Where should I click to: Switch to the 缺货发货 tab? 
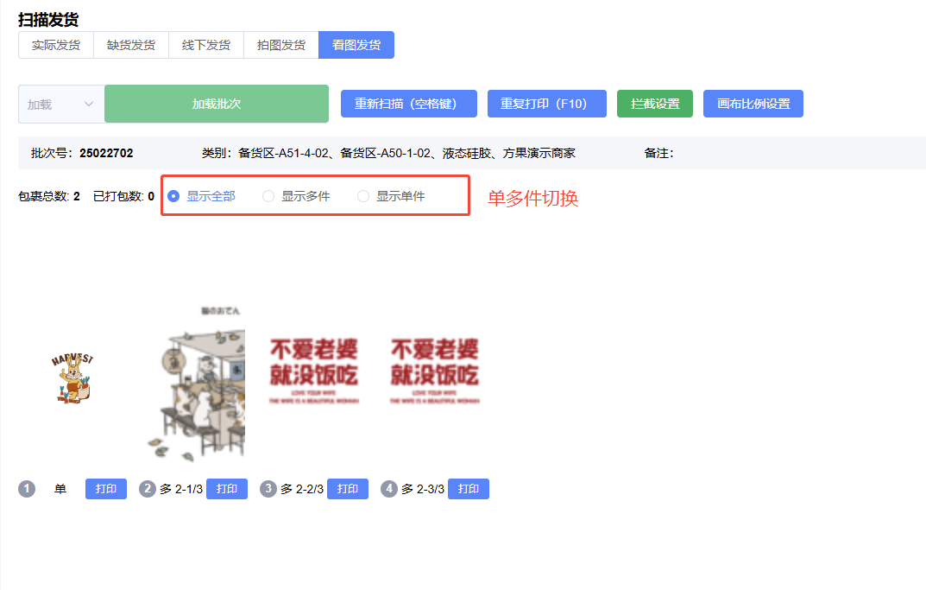pos(131,45)
